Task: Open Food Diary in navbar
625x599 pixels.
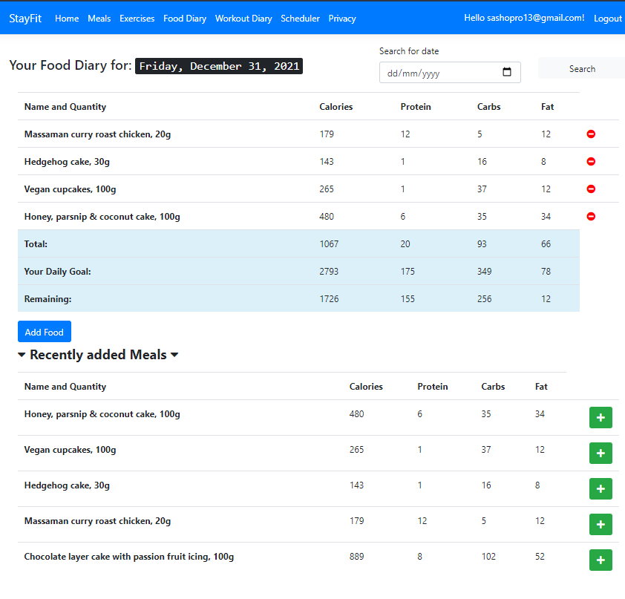Action: tap(185, 19)
